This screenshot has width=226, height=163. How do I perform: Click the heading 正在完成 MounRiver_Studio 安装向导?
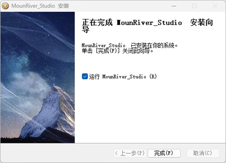[x=147, y=26]
